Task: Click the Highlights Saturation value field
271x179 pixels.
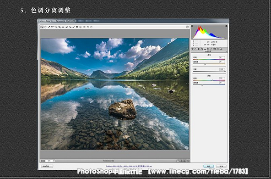Action: click(x=222, y=62)
